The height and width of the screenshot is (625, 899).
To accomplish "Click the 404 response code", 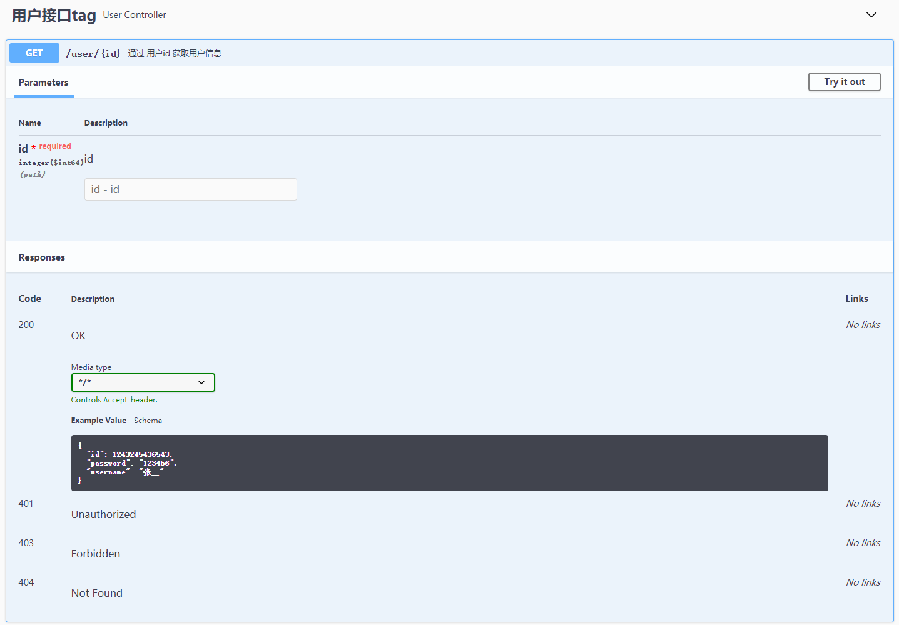I will [26, 582].
